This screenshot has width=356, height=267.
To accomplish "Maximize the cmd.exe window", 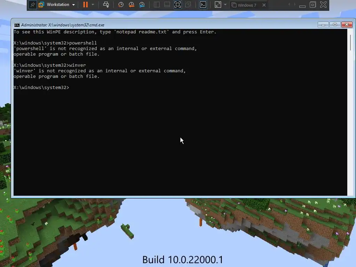I will 335,25.
